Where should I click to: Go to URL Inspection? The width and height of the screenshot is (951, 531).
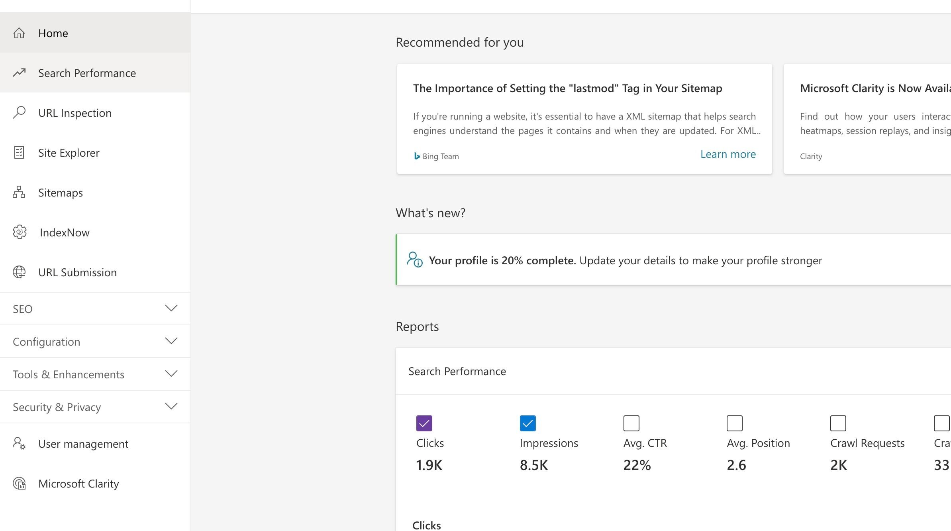[95, 112]
